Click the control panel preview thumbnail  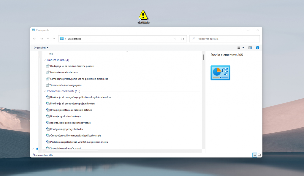[x=220, y=73]
